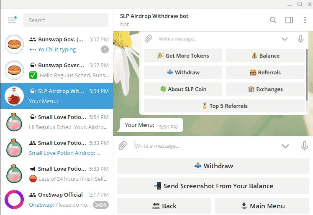Search inside the SLP Airdrop chat

click(x=273, y=20)
